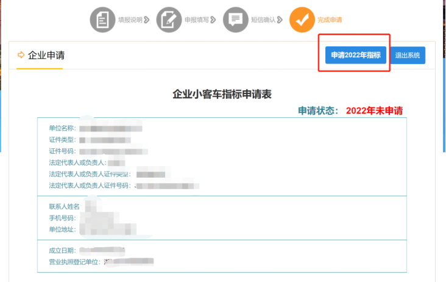
Task: Go to the 填报说明 step label
Action: pyautogui.click(x=130, y=20)
